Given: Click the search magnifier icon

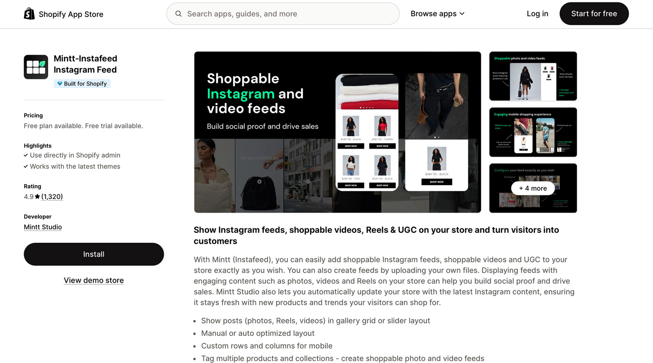Looking at the screenshot, I should [178, 14].
